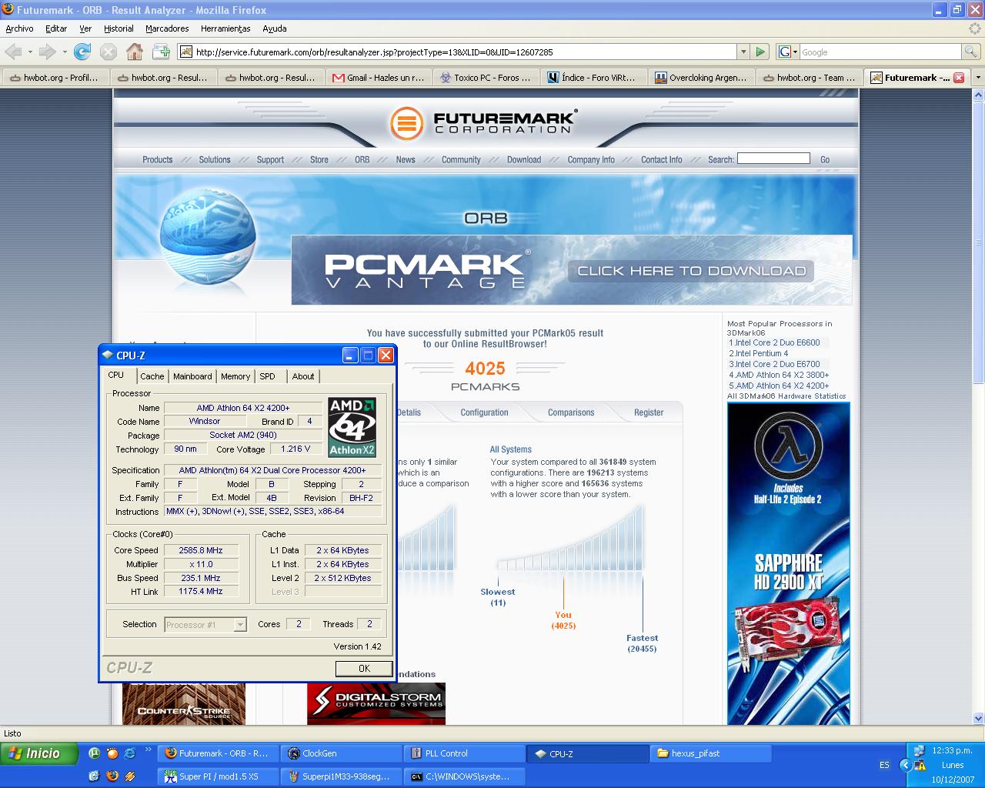985x788 pixels.
Task: Click into the Futuremark Search field
Action: point(773,159)
